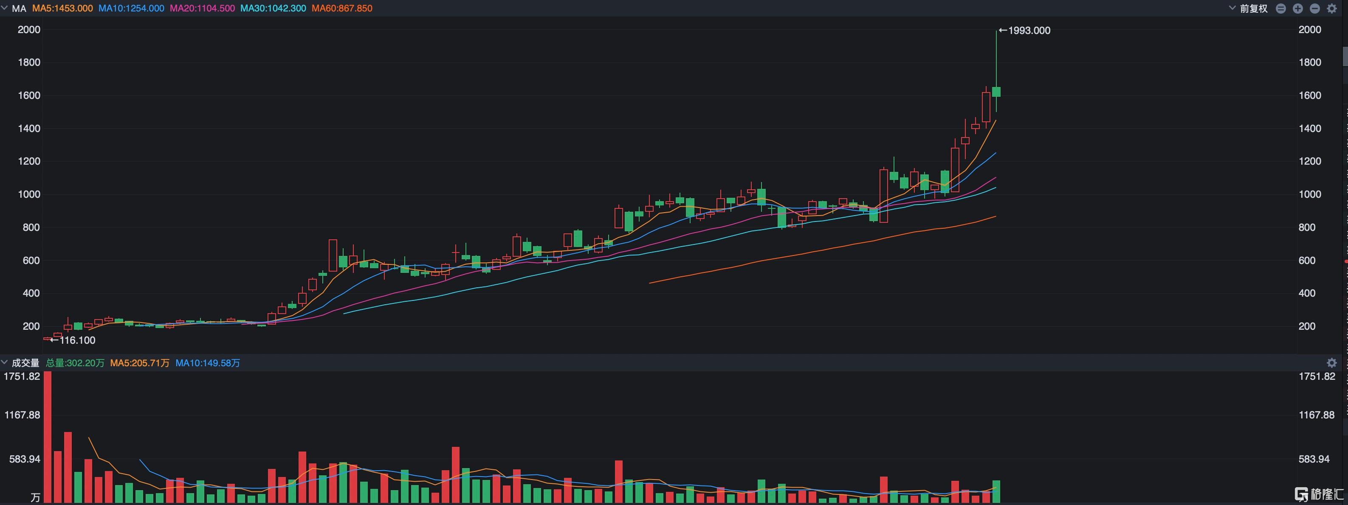Select the MA30:1042.300 legend value
This screenshot has width=1348, height=505.
273,8
